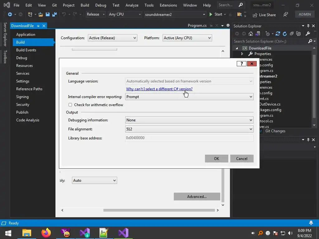Click Why can't I select a different C# version link
Image resolution: width=319 pixels, height=239 pixels.
(x=159, y=89)
